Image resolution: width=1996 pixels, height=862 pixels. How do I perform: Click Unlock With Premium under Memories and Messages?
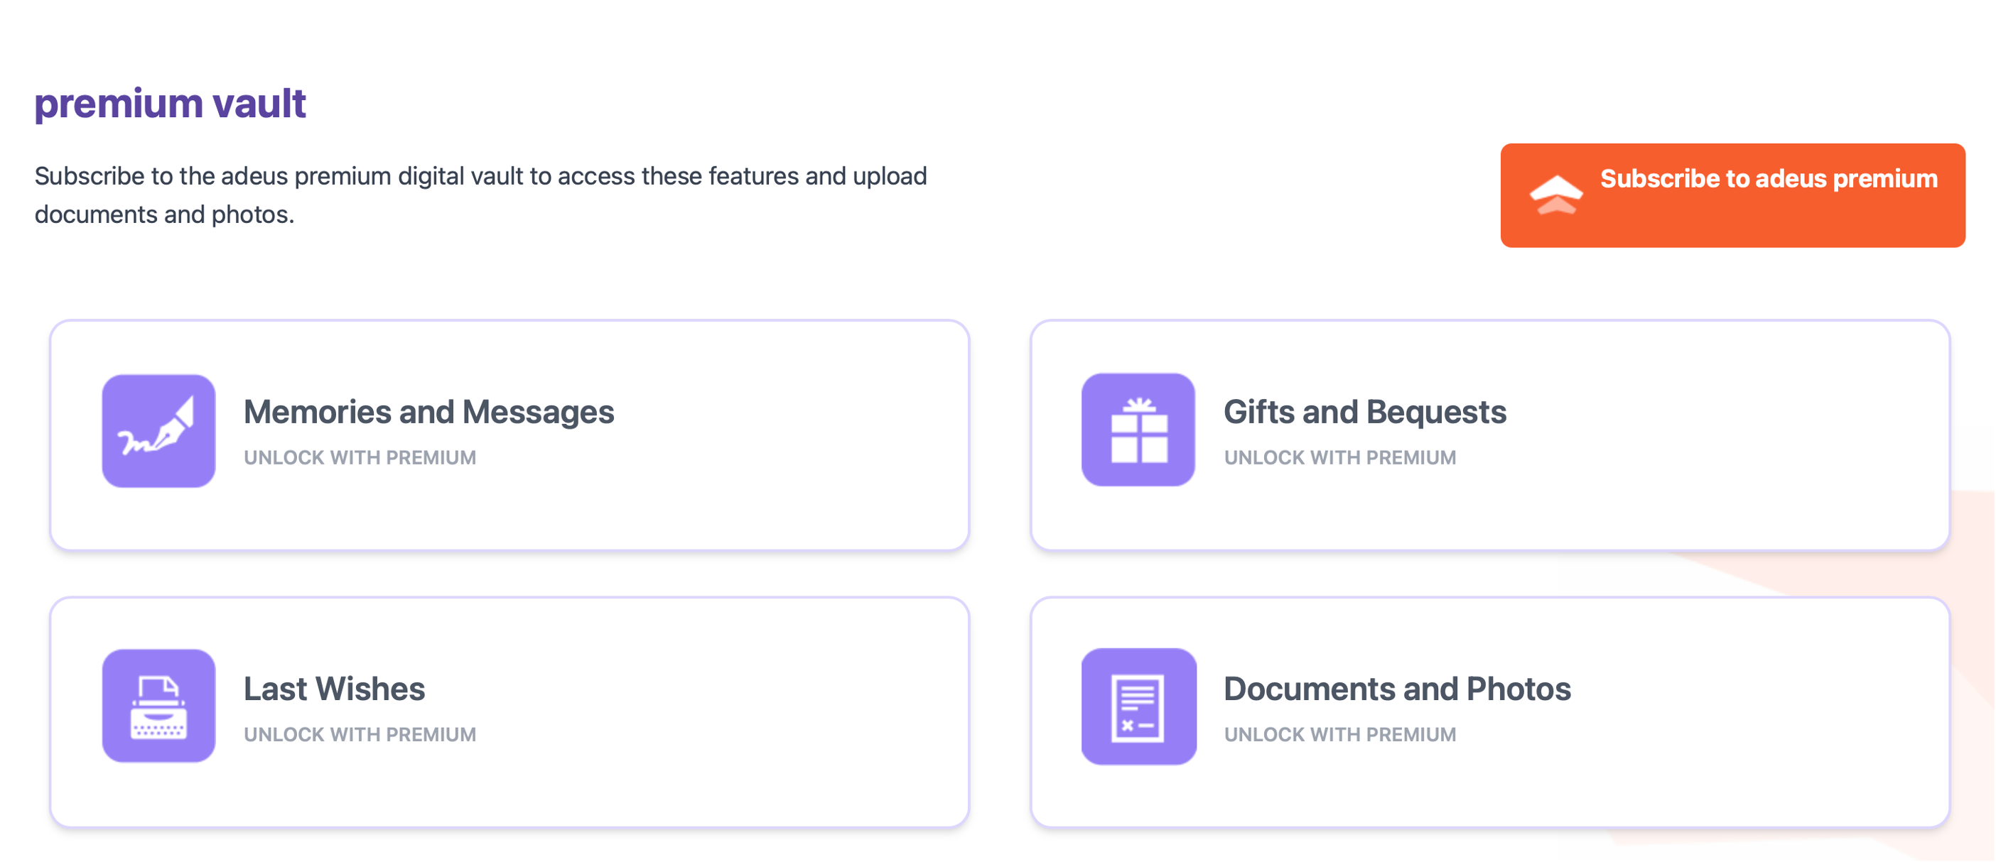point(360,458)
